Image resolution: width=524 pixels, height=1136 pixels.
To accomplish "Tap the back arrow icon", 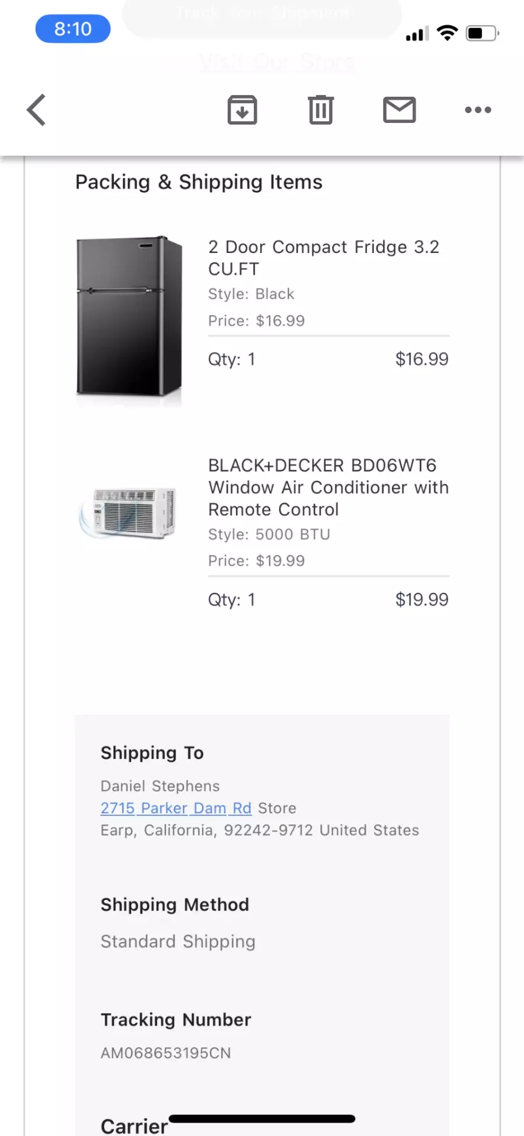I will (x=36, y=110).
